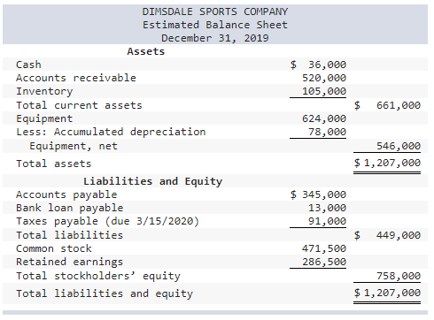Screen dimensions: 434x320
Task: Select the Common stock amount 471,500
Action: coord(324,248)
